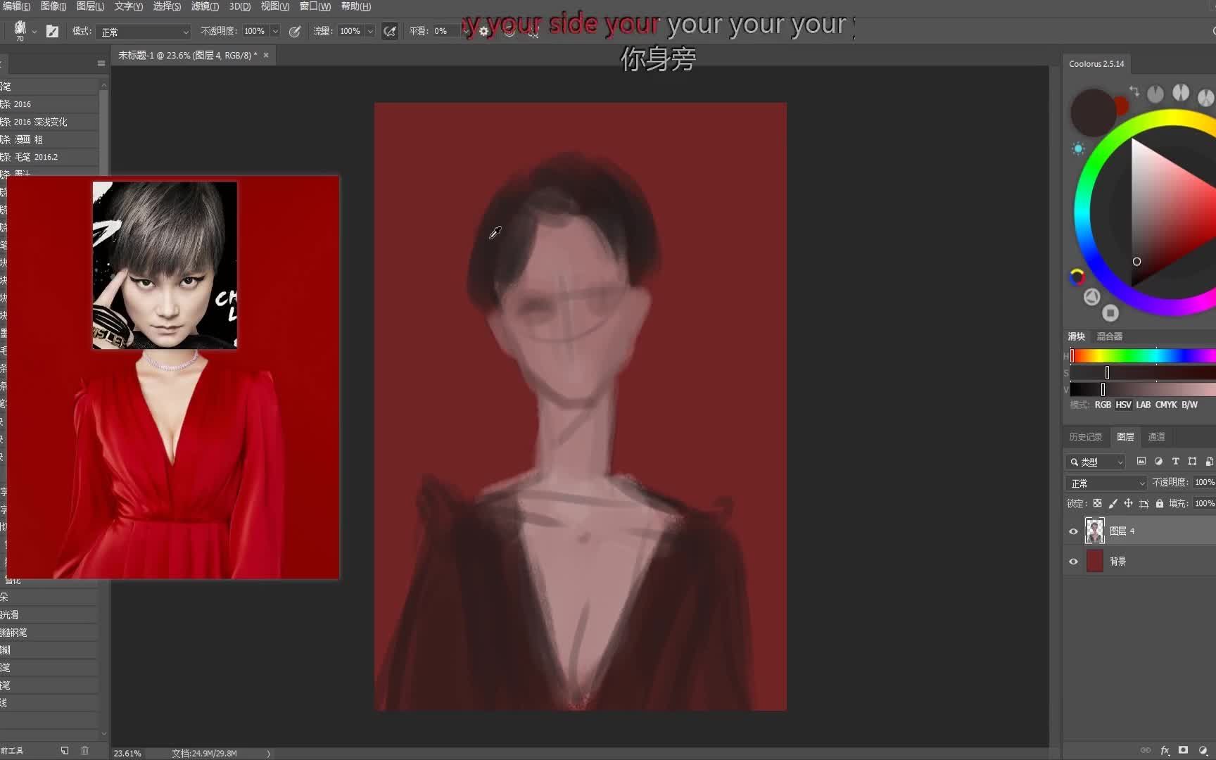Lock layer position move icon
The height and width of the screenshot is (760, 1216).
pos(1128,504)
